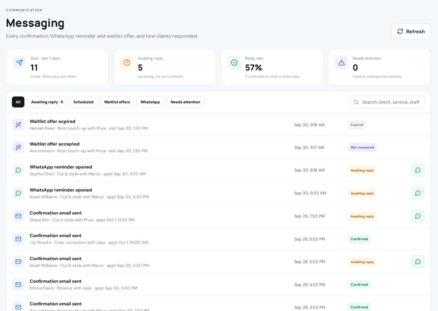Open the message action for Noah Williams' WhatsApp reminder
This screenshot has height=311, width=438.
tap(418, 193)
